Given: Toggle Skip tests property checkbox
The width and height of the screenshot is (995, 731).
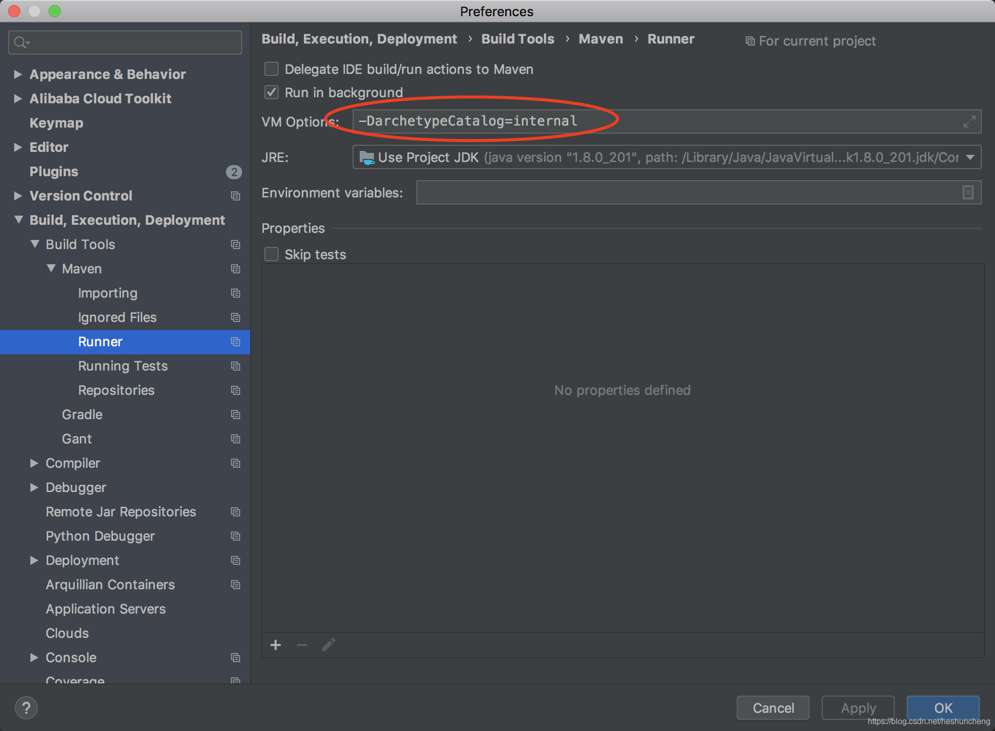Looking at the screenshot, I should click(x=272, y=254).
